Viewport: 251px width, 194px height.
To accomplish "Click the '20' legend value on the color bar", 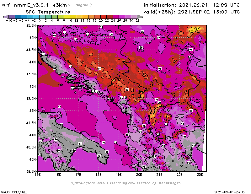I will tap(101, 20).
